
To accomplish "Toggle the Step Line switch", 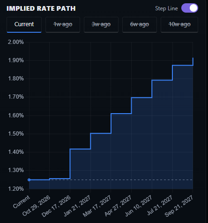I will click(x=190, y=8).
